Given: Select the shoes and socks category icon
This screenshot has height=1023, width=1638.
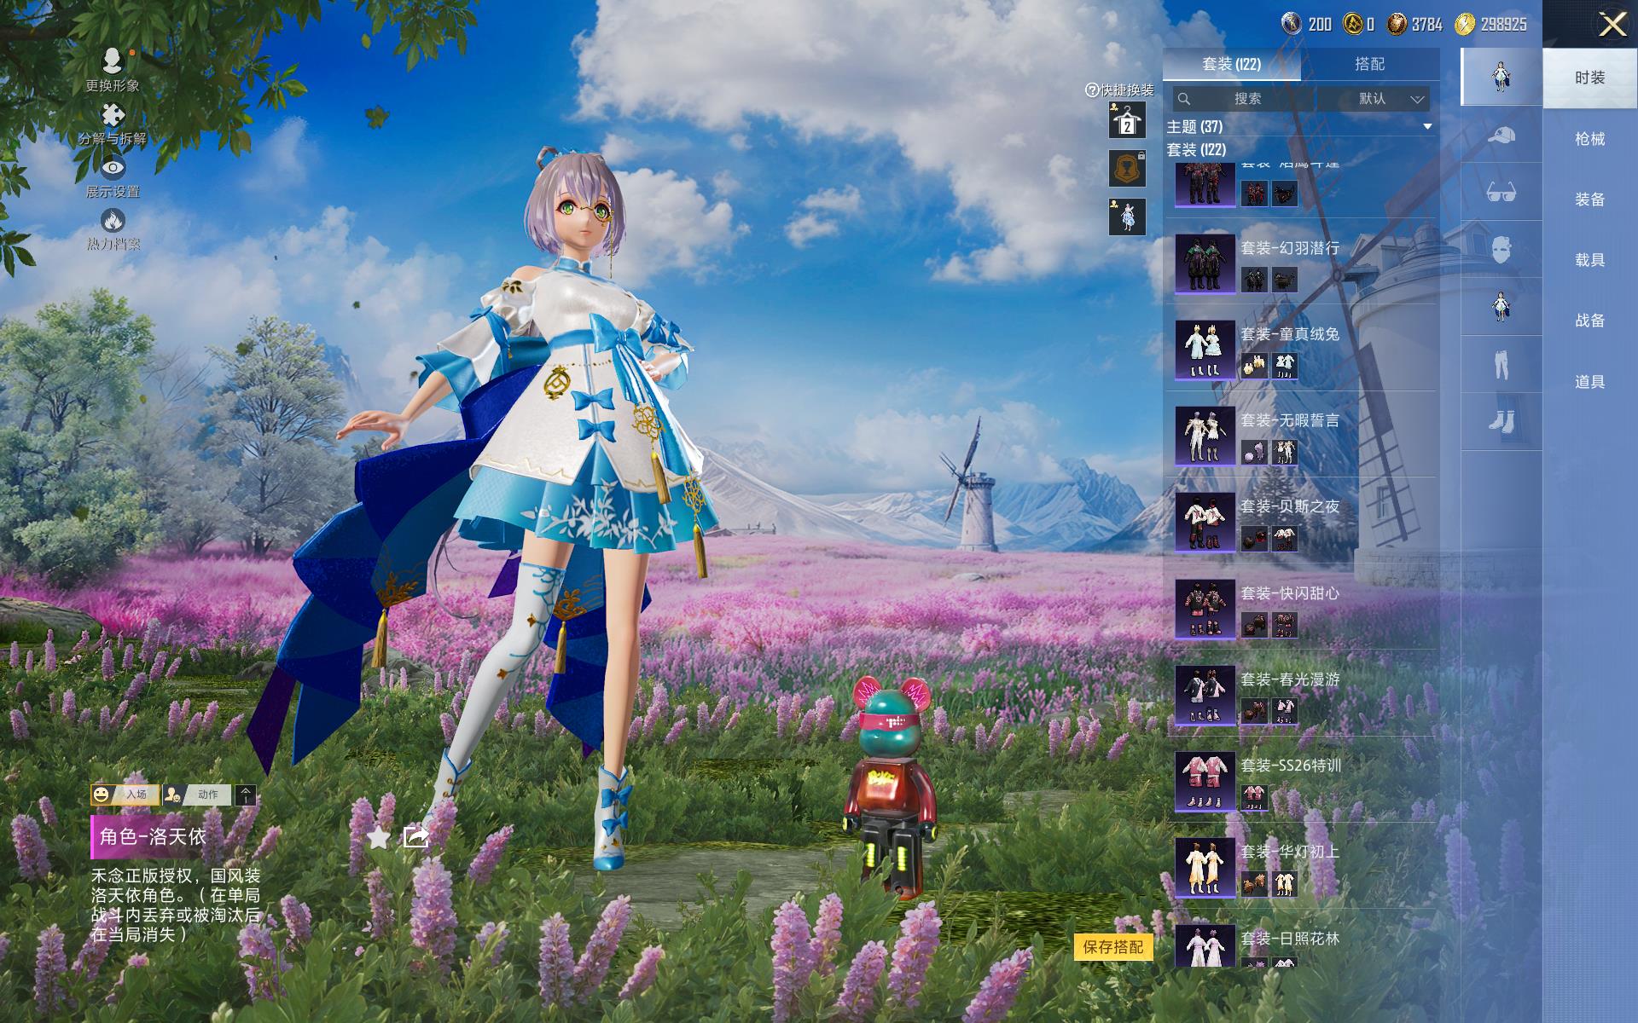Looking at the screenshot, I should tap(1501, 421).
